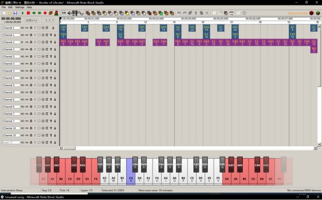Solo the Layer 17 row
322x200 pixels.
pyautogui.click(x=35, y=142)
